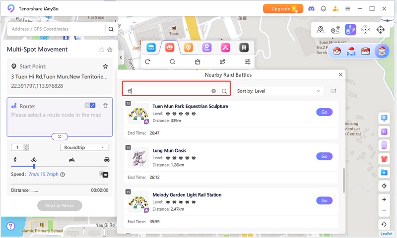Click the raid map Pokeball icon
Screen dimensions: 397x238
coord(351,52)
